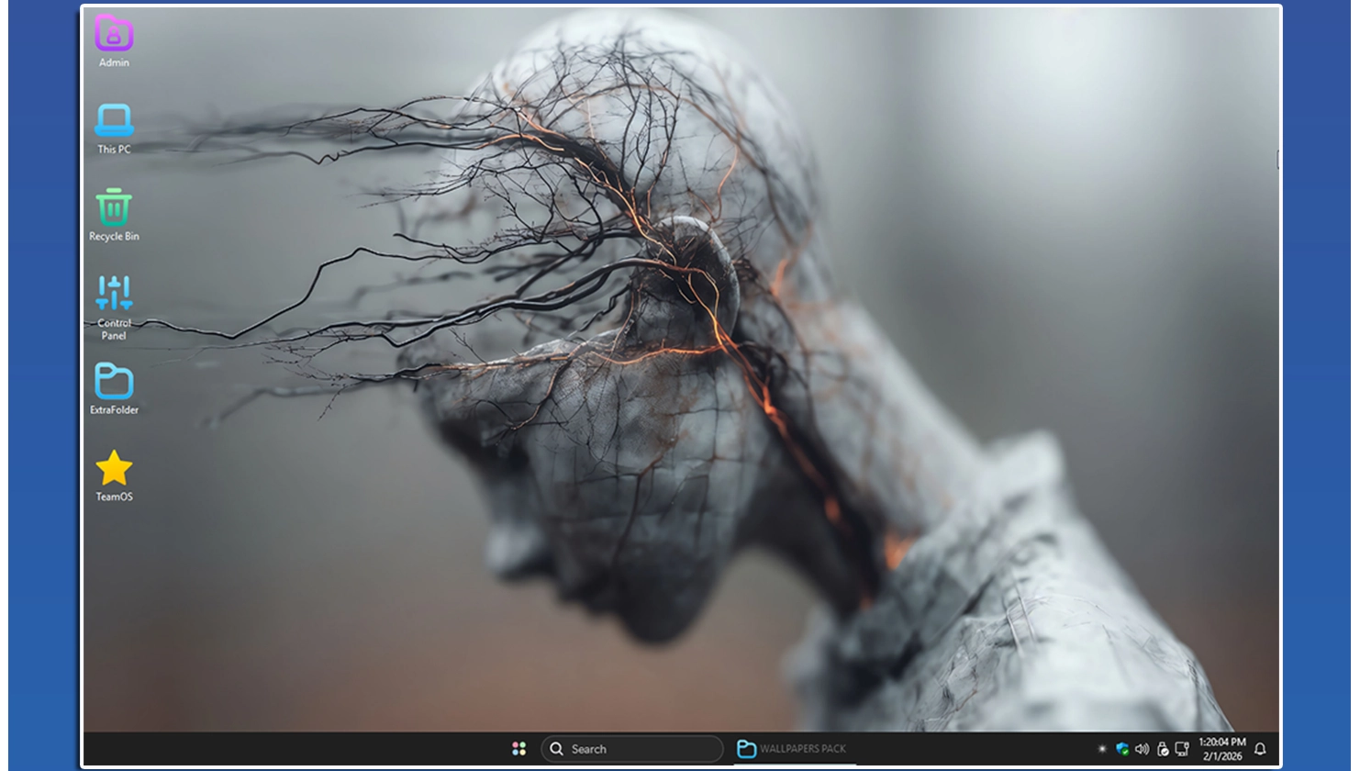Image resolution: width=1360 pixels, height=771 pixels.
Task: Select the ExtraFolder desktop folder
Action: [114, 382]
